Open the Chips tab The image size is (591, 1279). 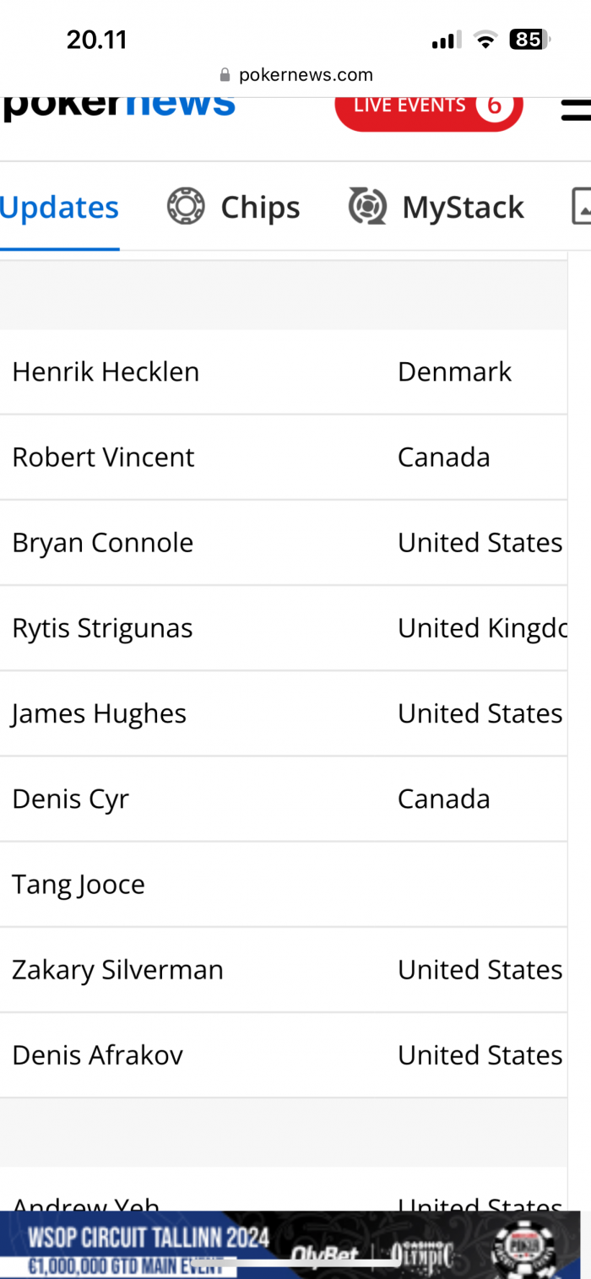tap(233, 207)
